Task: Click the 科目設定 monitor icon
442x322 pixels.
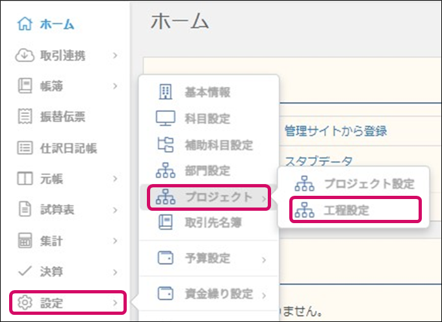Action: click(165, 119)
